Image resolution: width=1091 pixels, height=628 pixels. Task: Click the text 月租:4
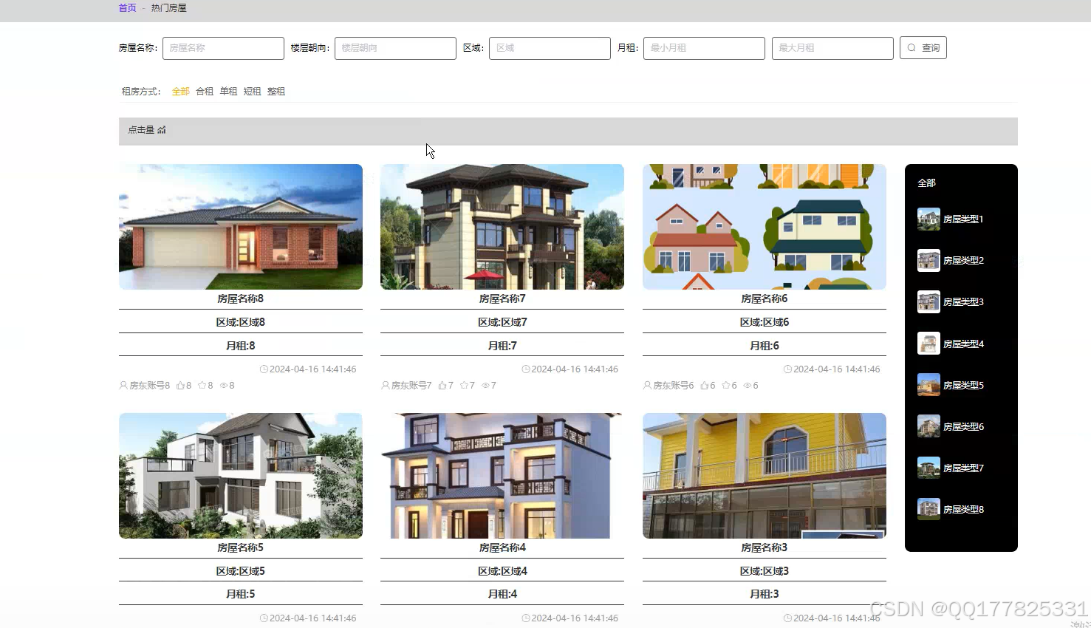[x=502, y=594]
